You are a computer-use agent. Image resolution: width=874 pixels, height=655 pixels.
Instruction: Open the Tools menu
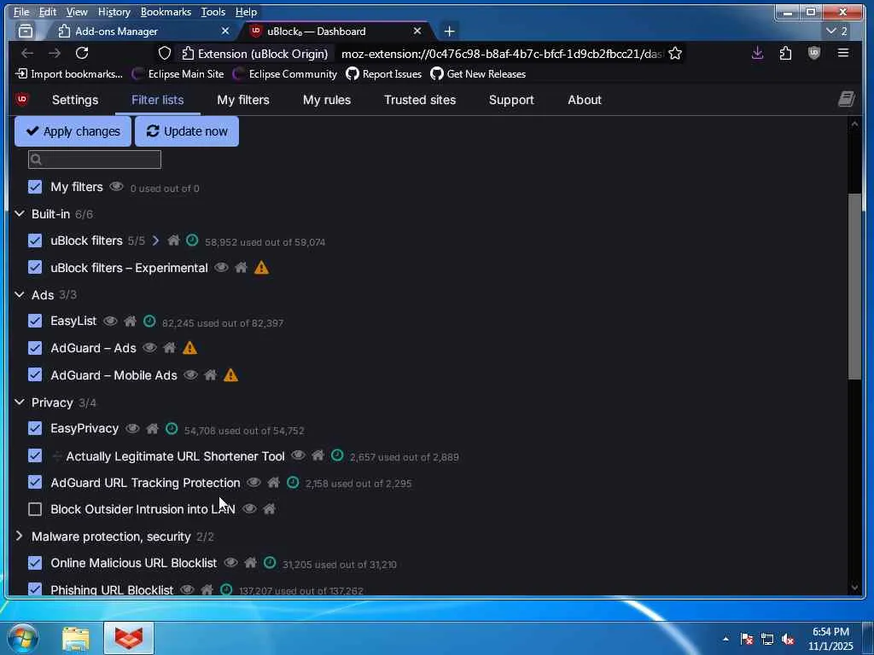pyautogui.click(x=213, y=12)
